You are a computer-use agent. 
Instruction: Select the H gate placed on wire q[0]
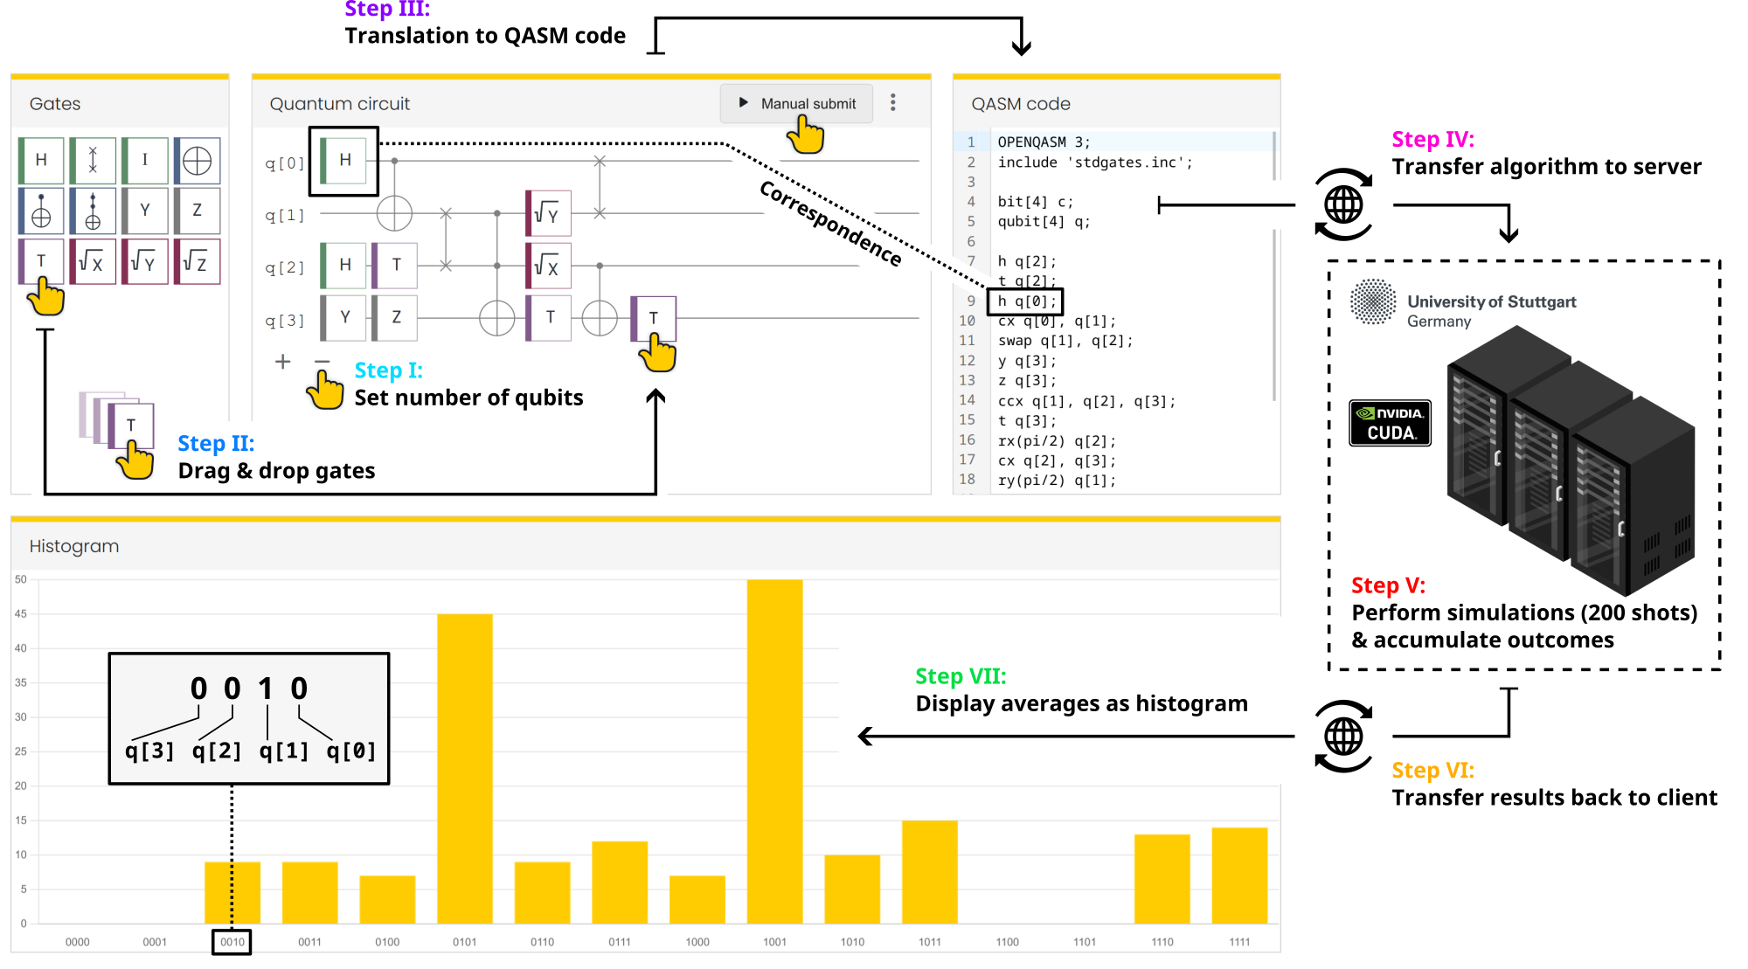pyautogui.click(x=344, y=161)
